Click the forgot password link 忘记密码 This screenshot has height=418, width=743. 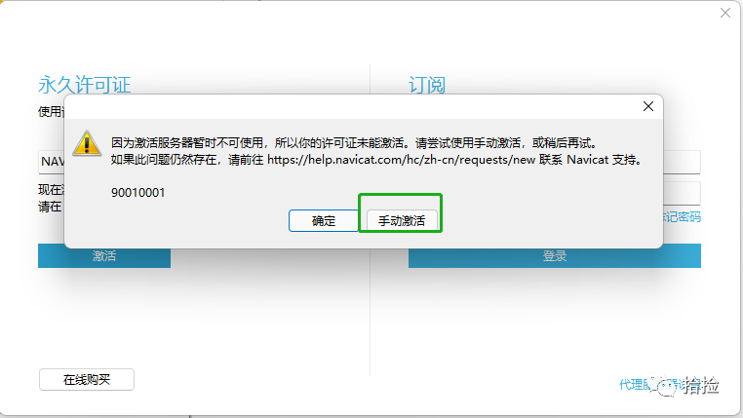tap(682, 217)
